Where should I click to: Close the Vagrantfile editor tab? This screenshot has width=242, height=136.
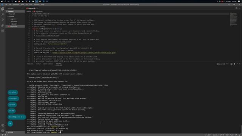point(37,8)
